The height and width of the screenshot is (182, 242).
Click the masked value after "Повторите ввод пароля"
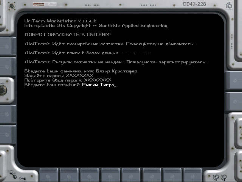point(98,80)
